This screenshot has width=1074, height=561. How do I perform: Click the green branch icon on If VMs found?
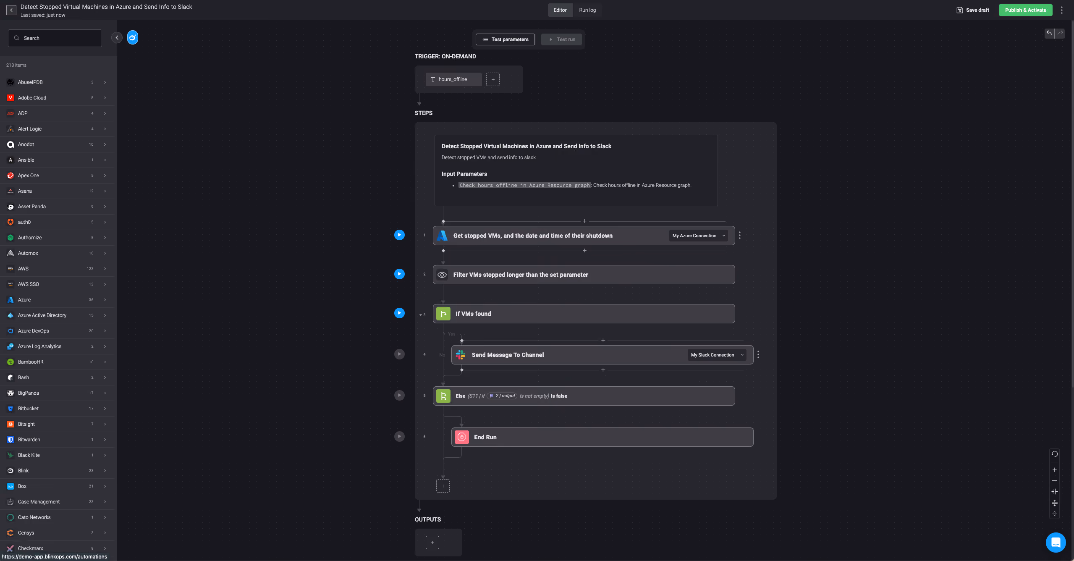(443, 314)
